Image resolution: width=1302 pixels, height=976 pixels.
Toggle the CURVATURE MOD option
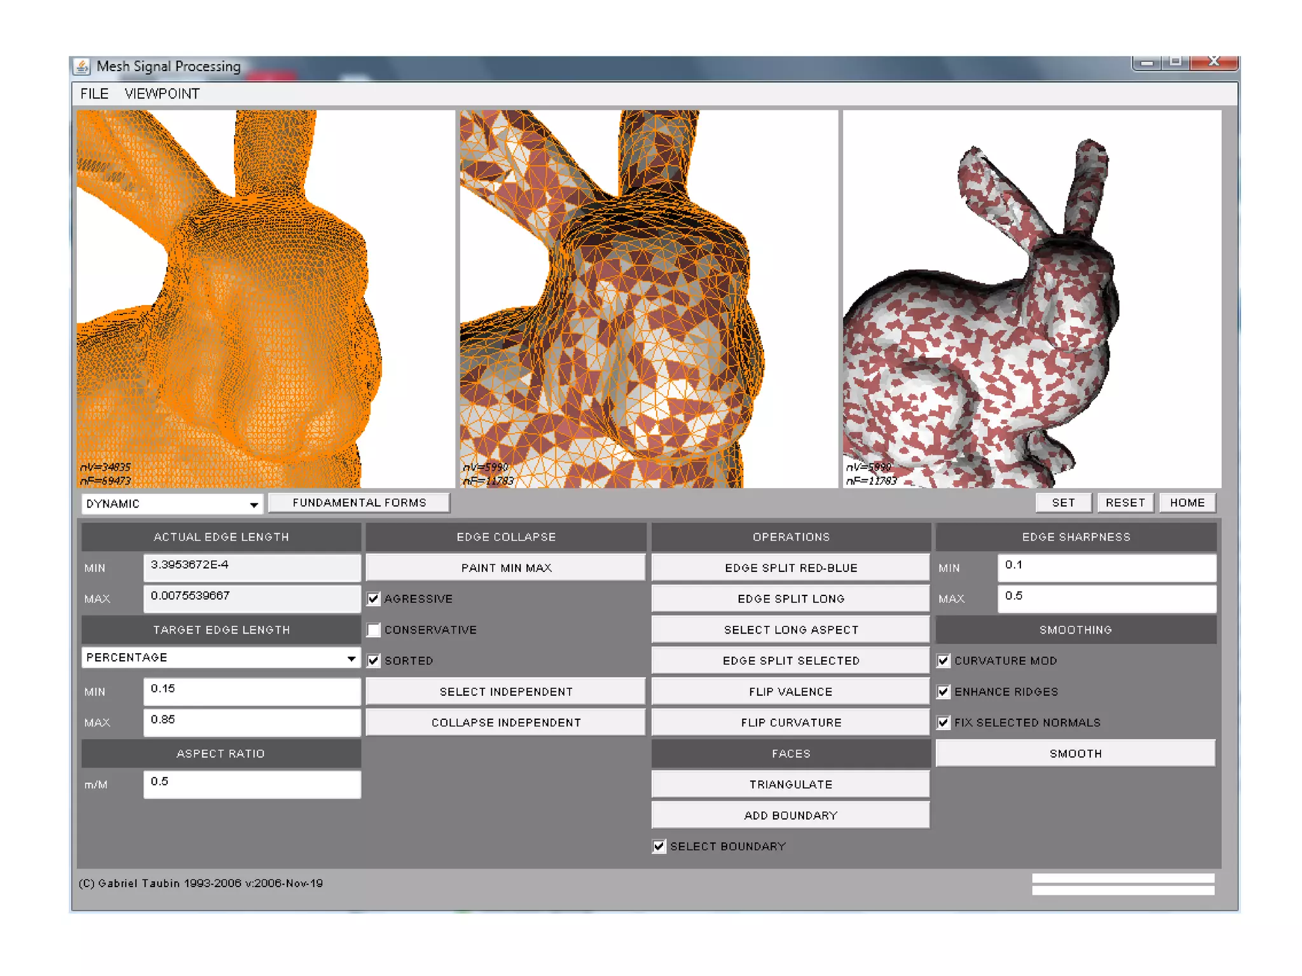pyautogui.click(x=943, y=661)
